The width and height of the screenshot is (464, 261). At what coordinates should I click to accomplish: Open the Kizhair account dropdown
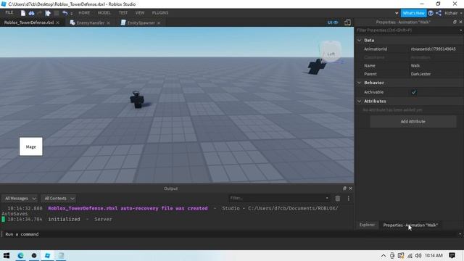click(453, 13)
